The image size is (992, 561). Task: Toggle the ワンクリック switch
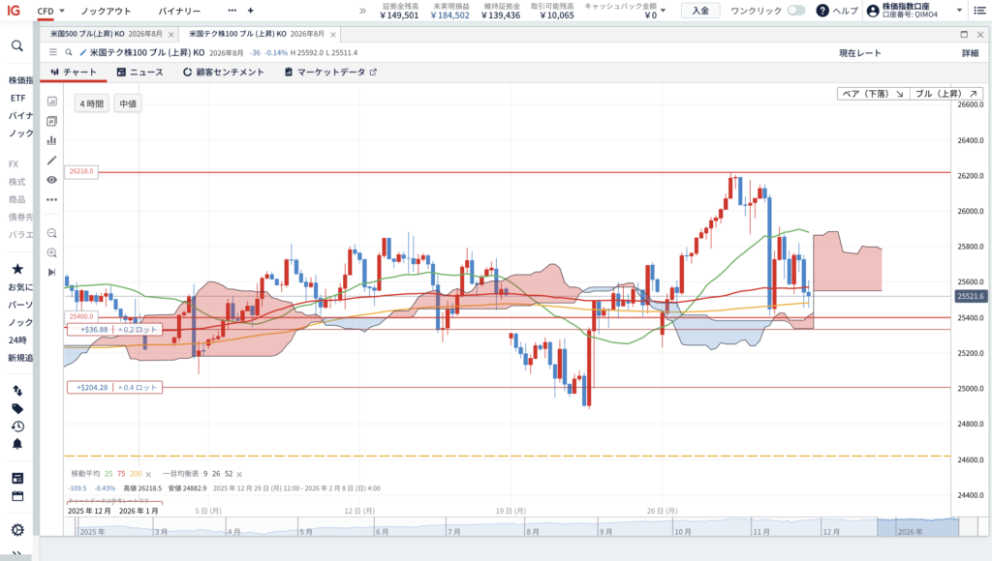(795, 11)
